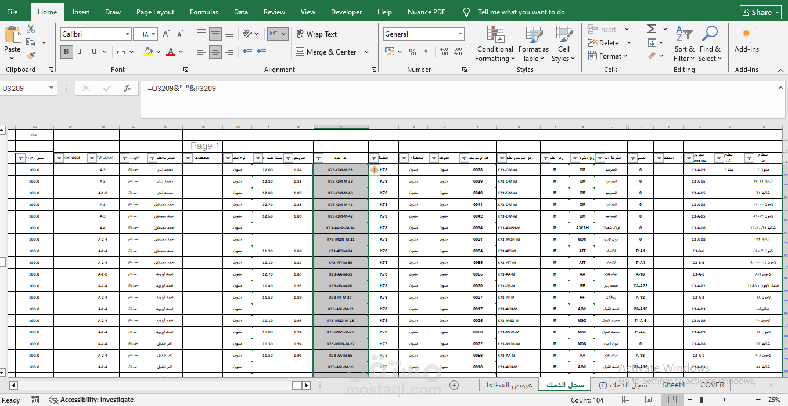Click the AutoSum sigma icon
Image resolution: width=788 pixels, height=406 pixels.
(652, 29)
